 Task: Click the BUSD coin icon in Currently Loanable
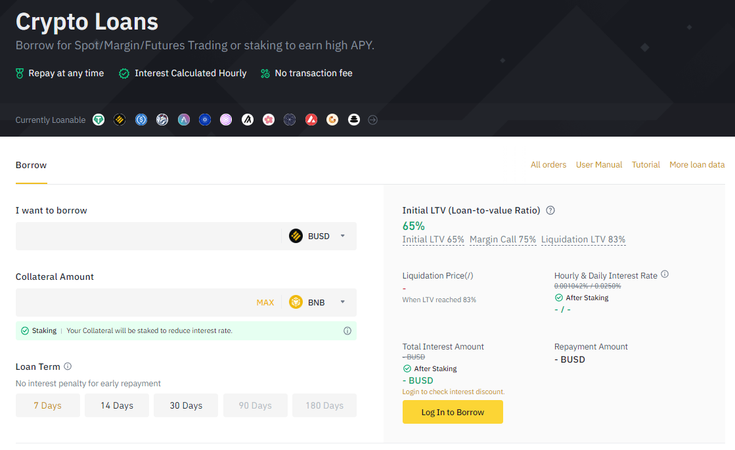[120, 120]
